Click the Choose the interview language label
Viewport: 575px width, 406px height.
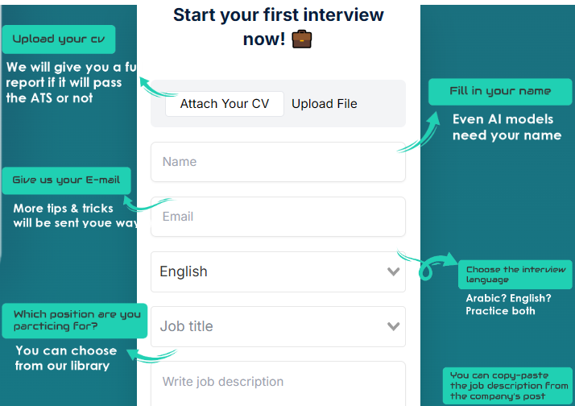click(515, 275)
